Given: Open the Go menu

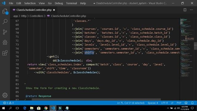Looking at the screenshot, I should click(x=50, y=3).
